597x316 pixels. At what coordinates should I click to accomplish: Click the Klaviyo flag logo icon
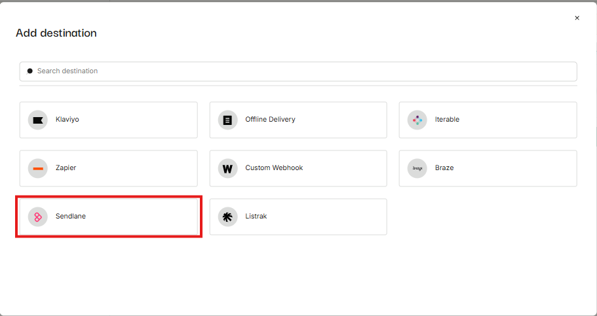coord(38,120)
